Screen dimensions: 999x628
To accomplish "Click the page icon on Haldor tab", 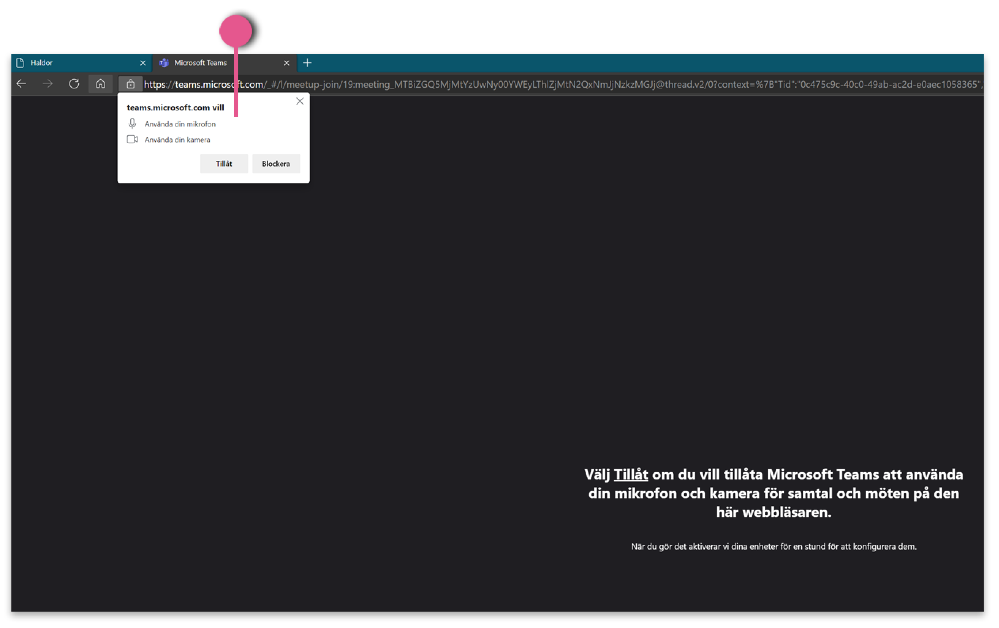I will click(20, 63).
